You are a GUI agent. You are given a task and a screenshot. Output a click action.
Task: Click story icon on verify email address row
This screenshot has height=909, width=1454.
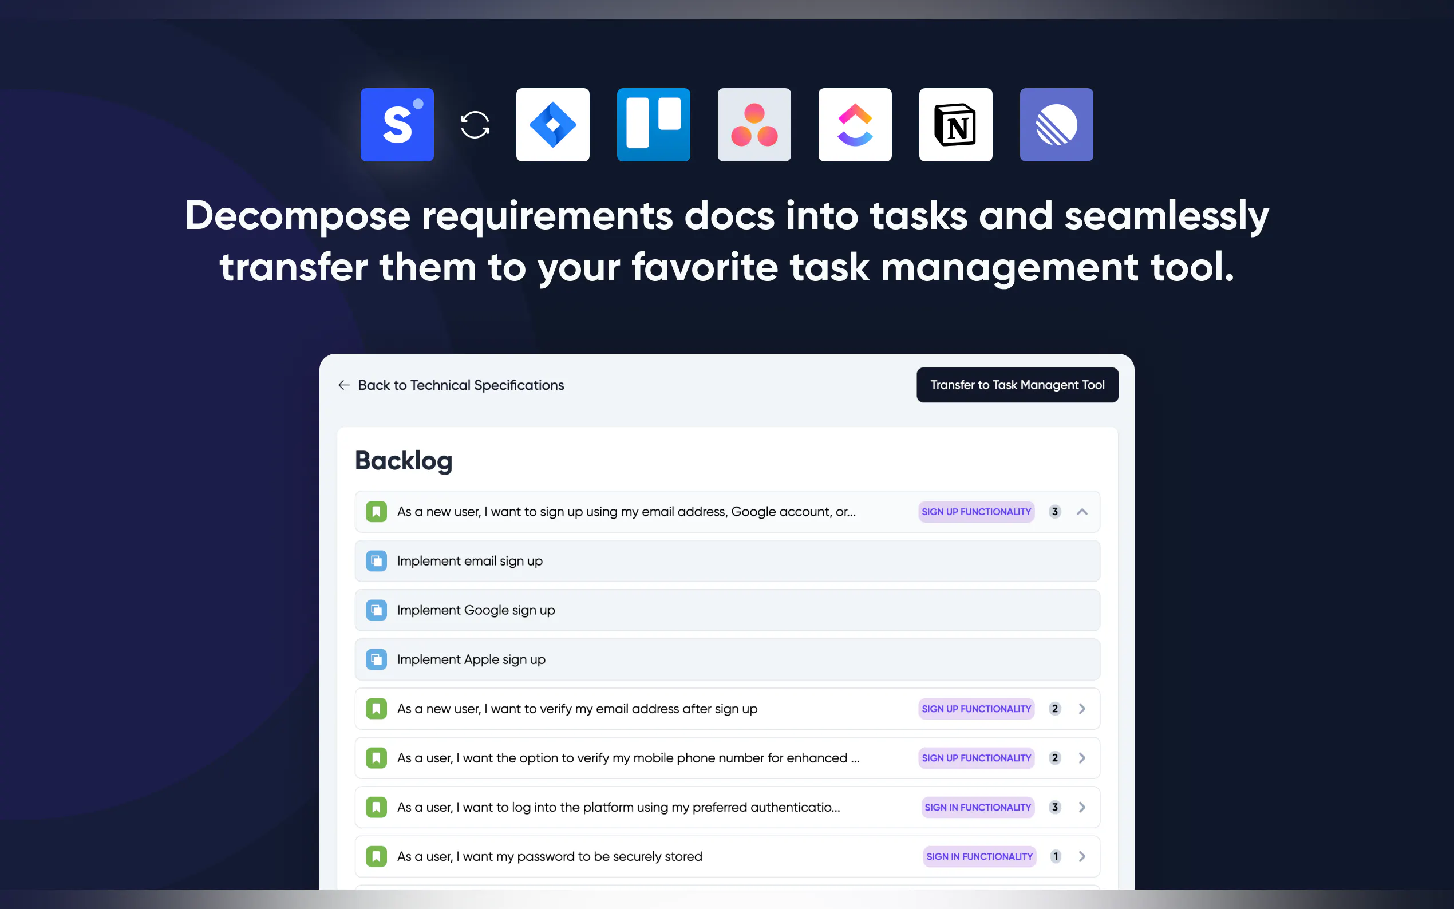[x=376, y=709]
